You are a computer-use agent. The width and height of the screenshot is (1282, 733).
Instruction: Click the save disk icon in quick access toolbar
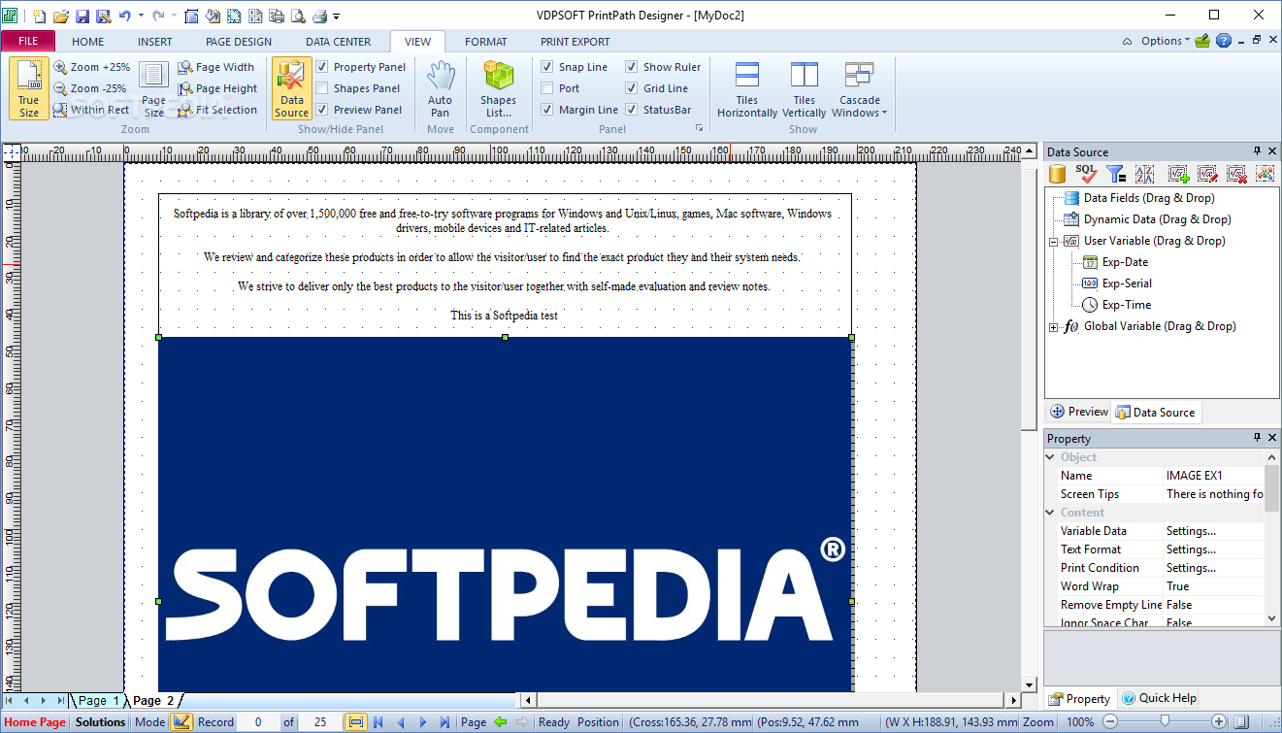coord(82,16)
